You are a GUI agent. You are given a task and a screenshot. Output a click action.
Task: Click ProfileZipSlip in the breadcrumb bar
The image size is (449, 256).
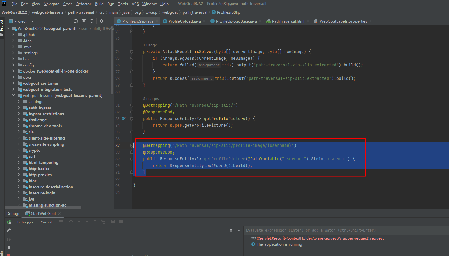click(x=226, y=12)
